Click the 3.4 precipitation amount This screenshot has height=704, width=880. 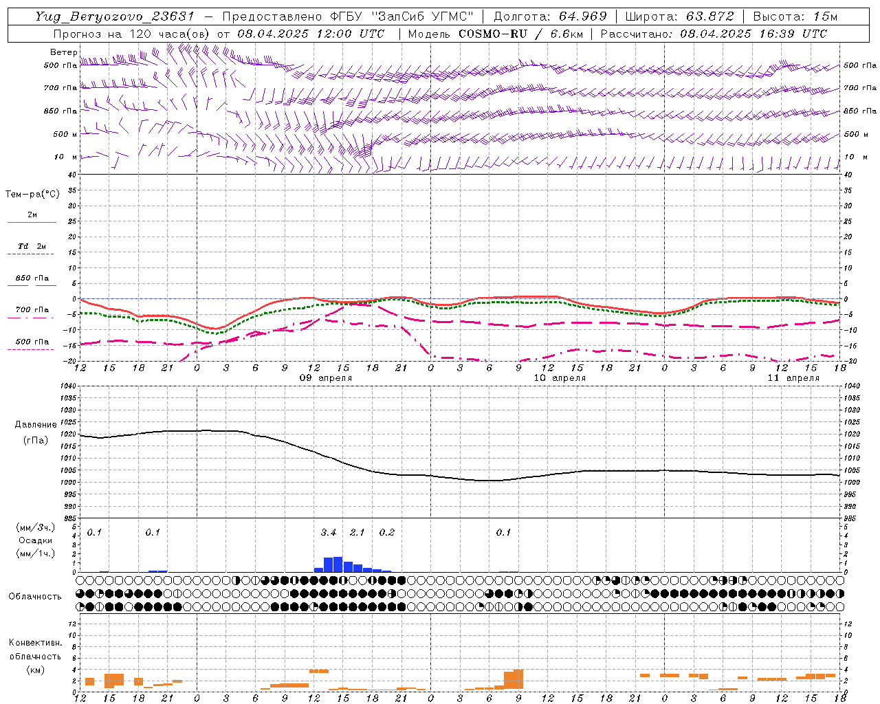pos(329,533)
